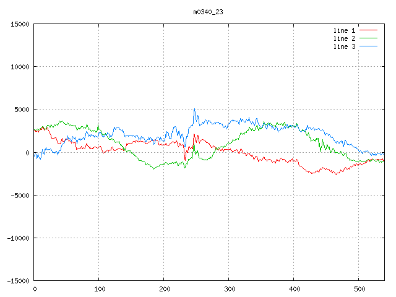
Task: Click the y-axis label -15000
Action: pos(18,281)
